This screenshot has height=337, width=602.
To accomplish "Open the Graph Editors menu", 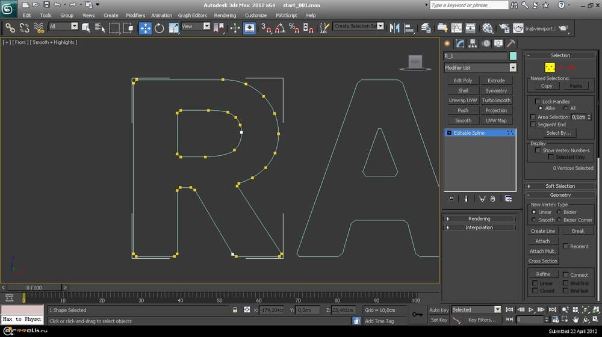I will point(192,15).
